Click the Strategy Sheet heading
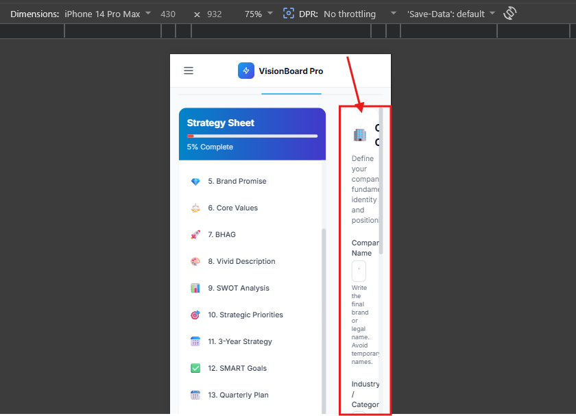 220,123
